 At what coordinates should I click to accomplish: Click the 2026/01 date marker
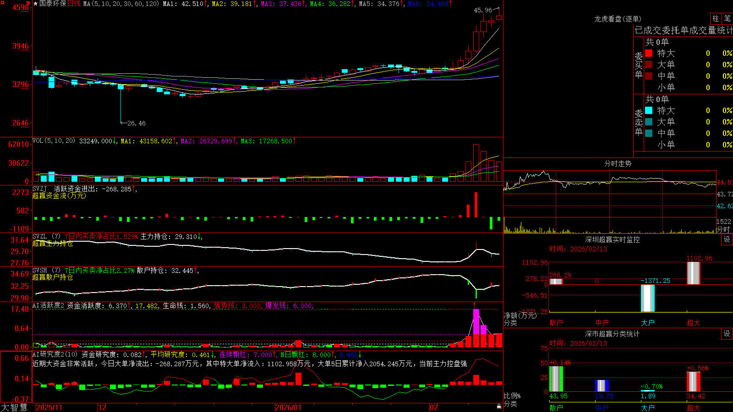[x=288, y=407]
